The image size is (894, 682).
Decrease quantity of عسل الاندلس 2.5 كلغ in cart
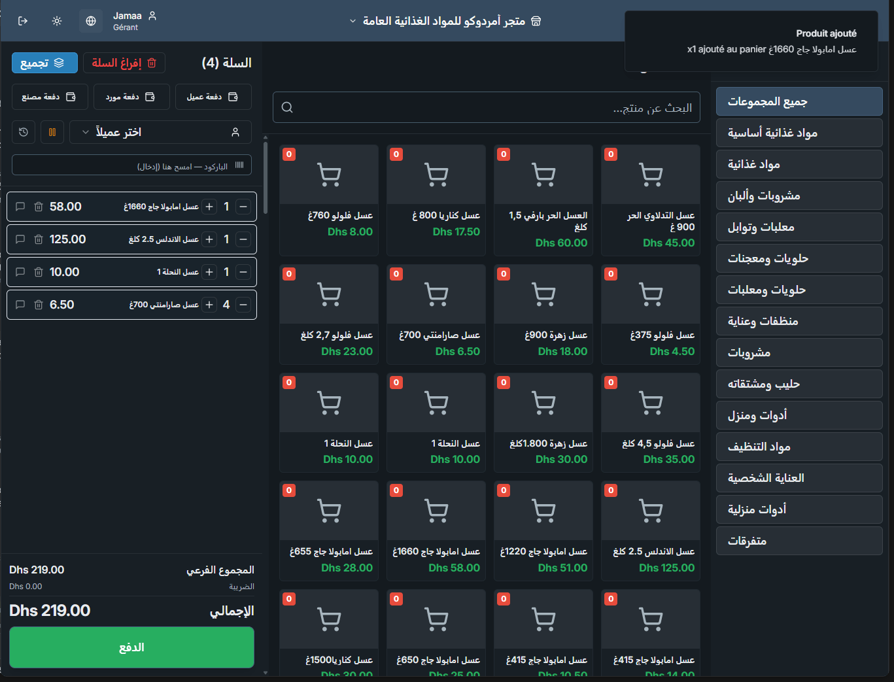pyautogui.click(x=243, y=239)
